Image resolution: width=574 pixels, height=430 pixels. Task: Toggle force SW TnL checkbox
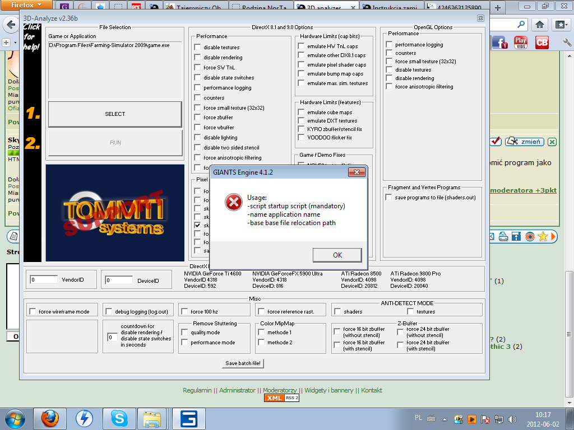[x=197, y=67]
